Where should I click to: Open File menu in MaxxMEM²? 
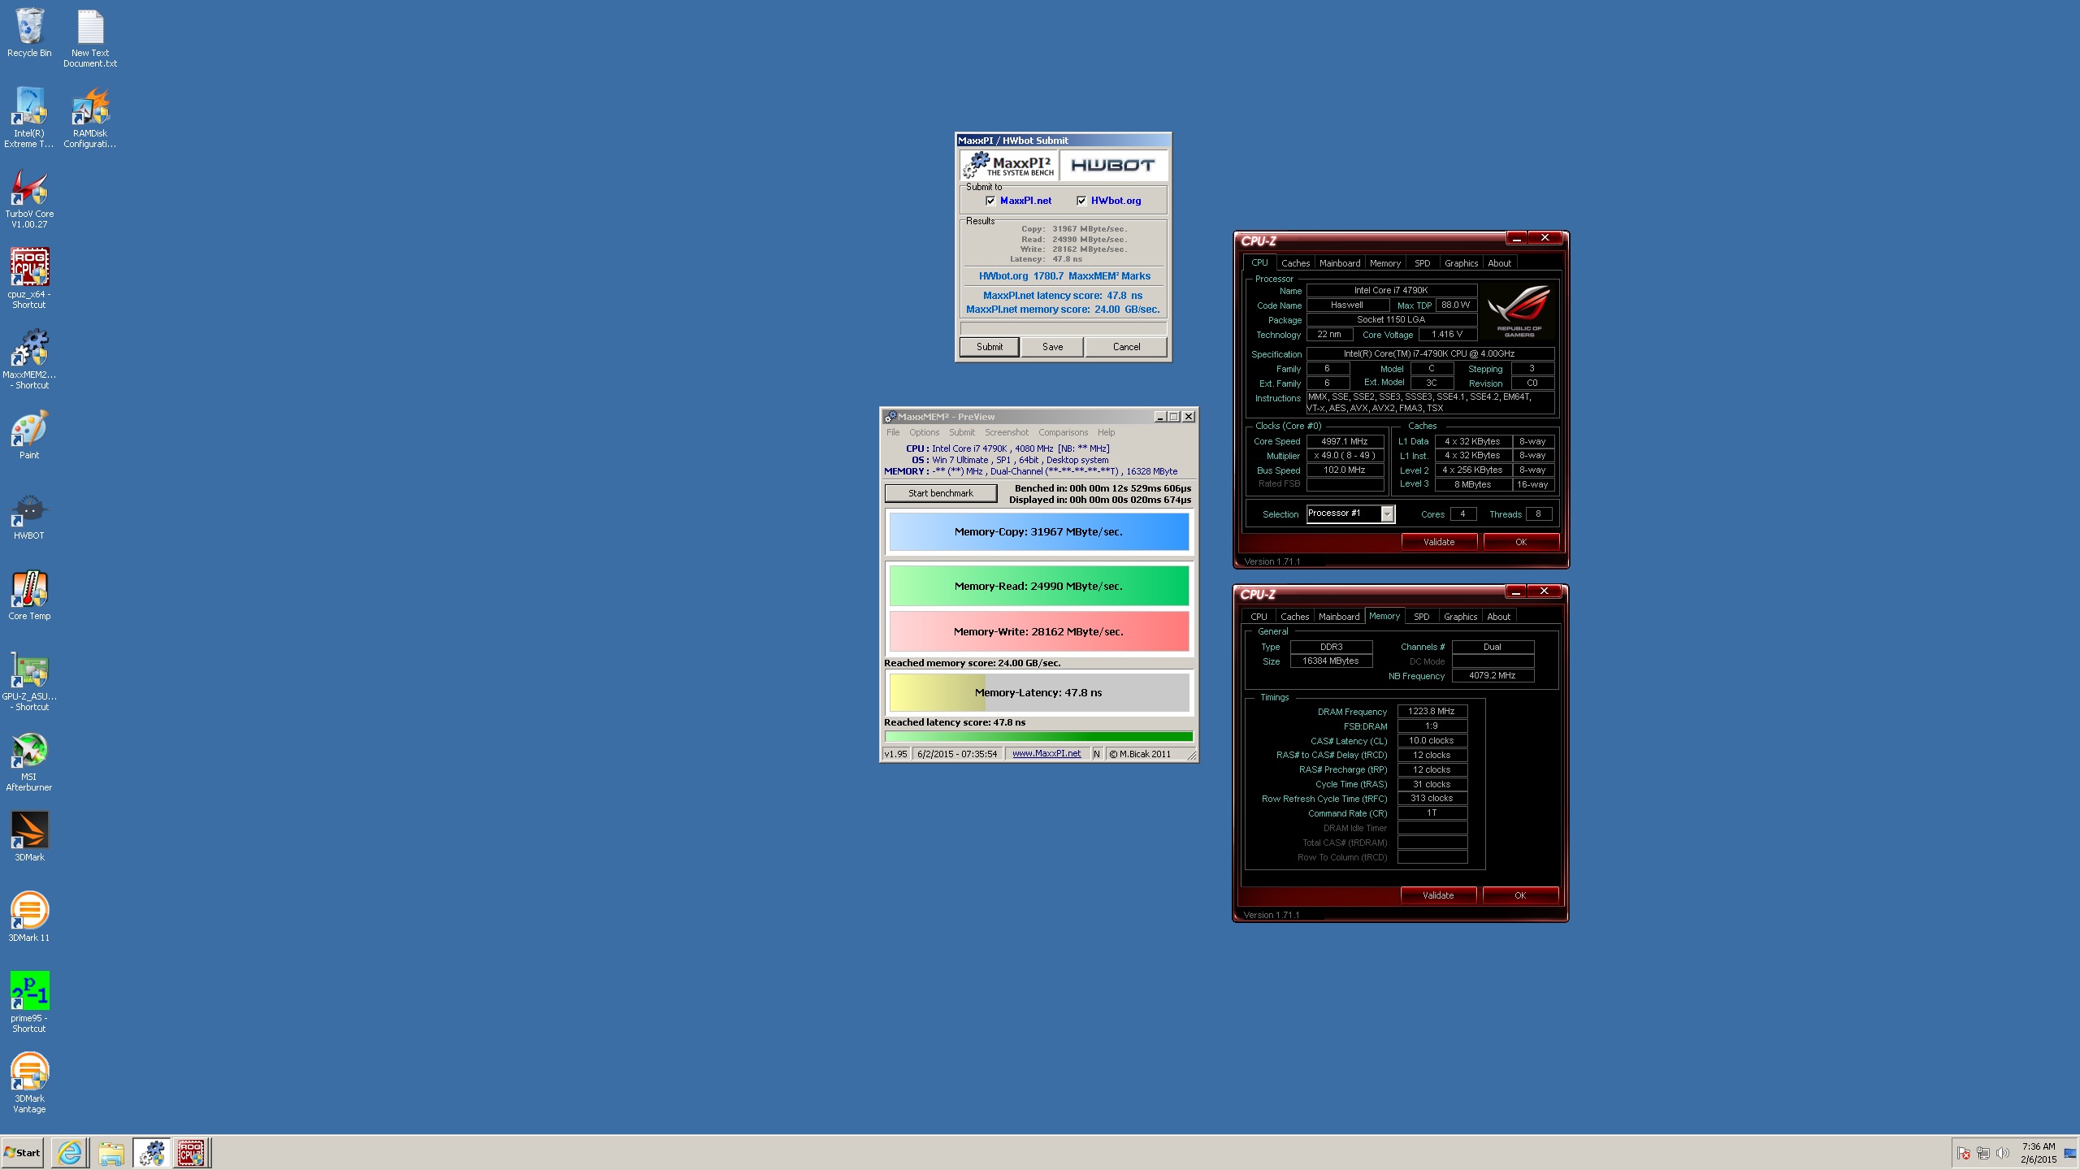click(893, 432)
